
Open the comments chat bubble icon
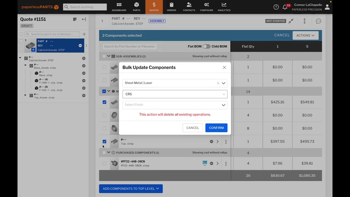pos(319,21)
